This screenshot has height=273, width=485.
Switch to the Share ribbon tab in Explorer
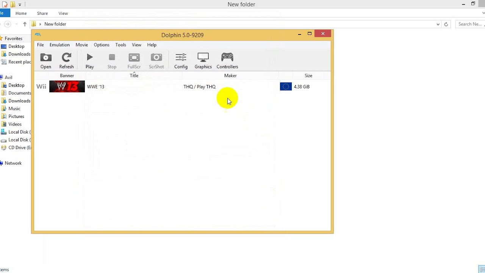pos(42,13)
